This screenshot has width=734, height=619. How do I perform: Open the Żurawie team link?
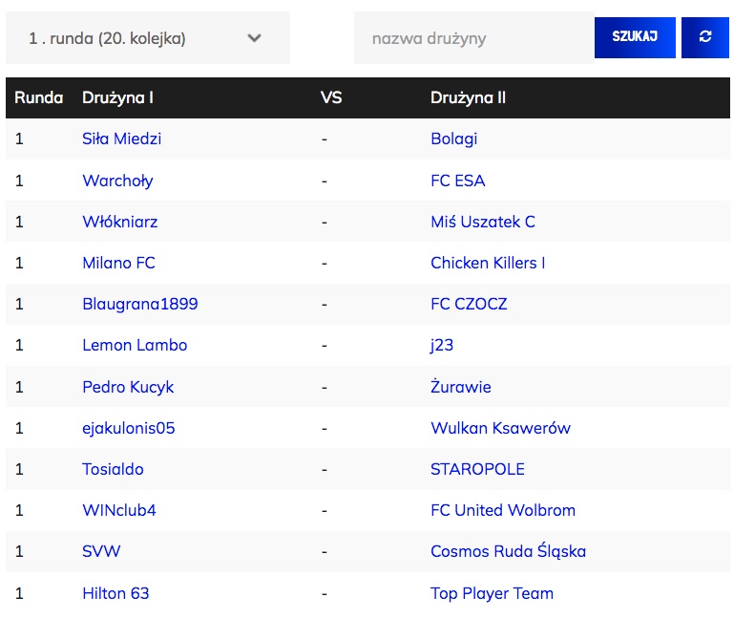[461, 387]
